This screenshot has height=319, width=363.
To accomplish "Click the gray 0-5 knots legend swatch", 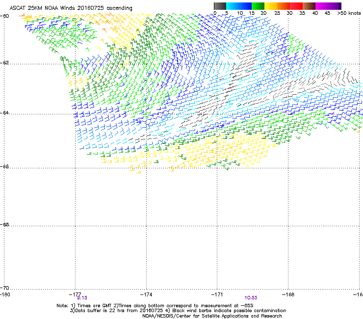I will [220, 6].
